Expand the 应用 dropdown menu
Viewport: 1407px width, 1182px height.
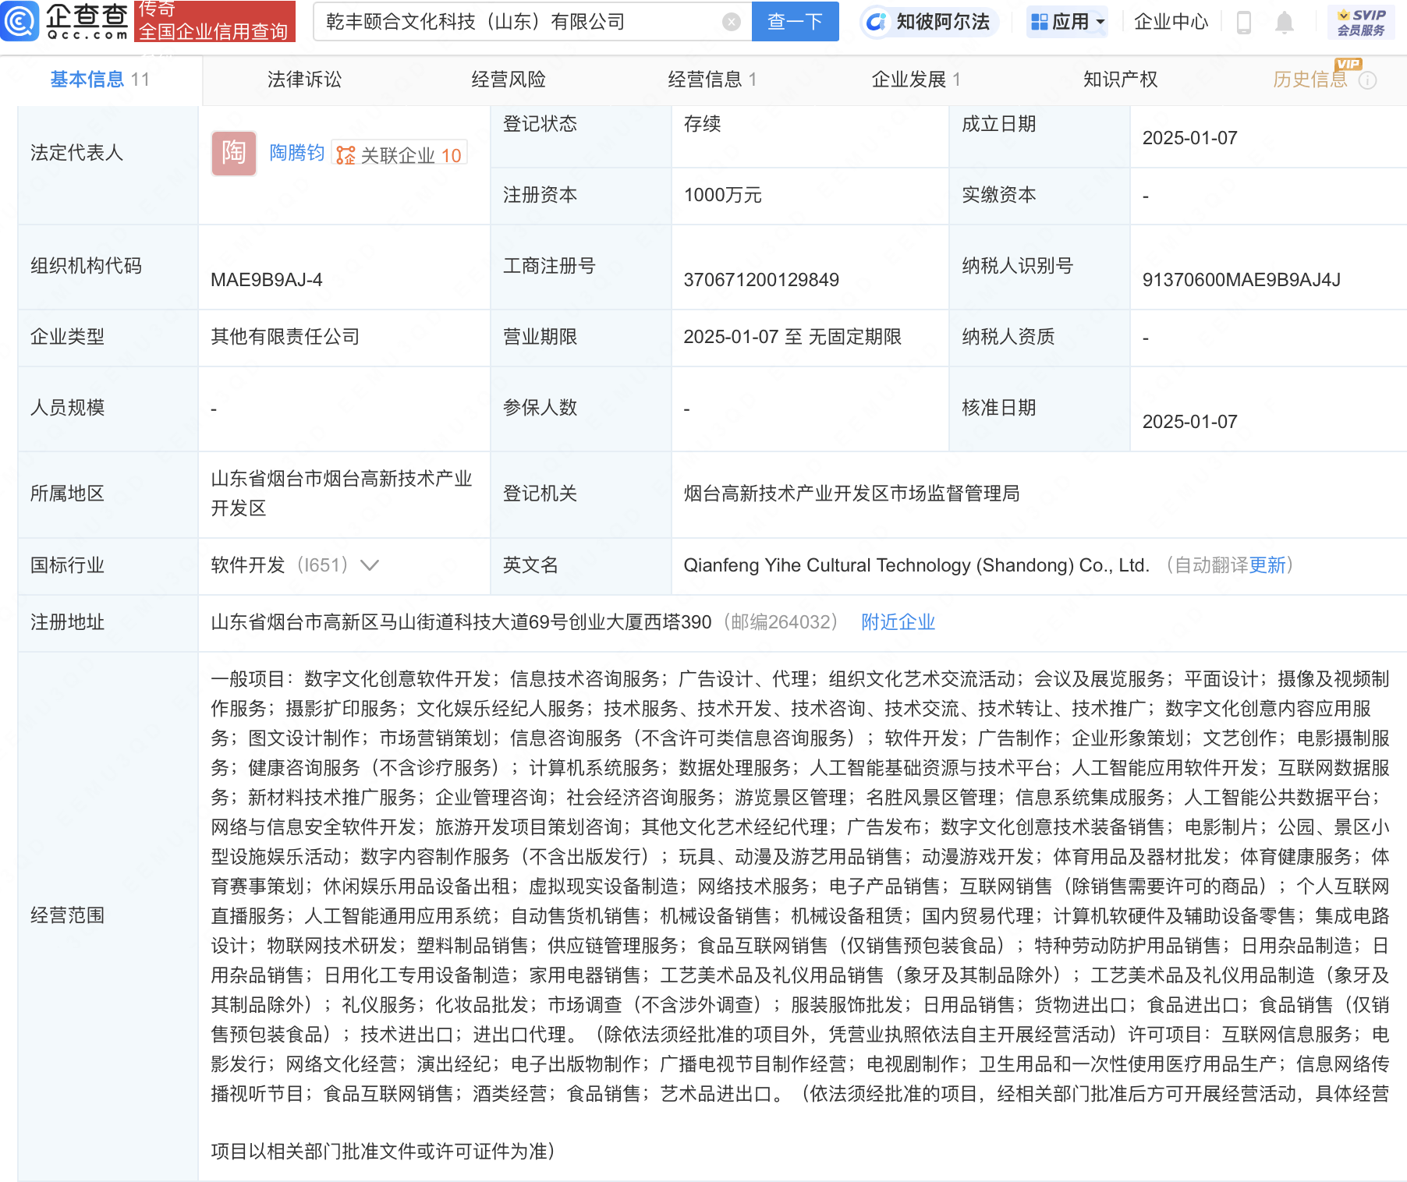point(1100,22)
